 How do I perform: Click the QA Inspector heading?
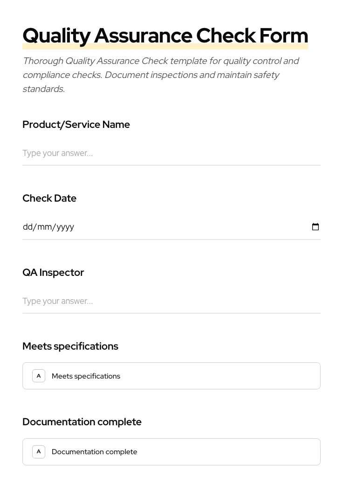pos(53,272)
